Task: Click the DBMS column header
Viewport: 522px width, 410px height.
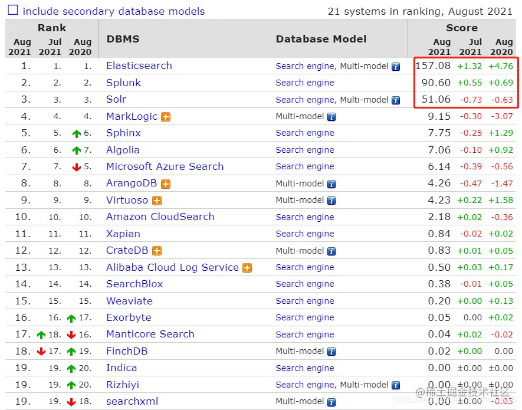Action: (x=123, y=39)
